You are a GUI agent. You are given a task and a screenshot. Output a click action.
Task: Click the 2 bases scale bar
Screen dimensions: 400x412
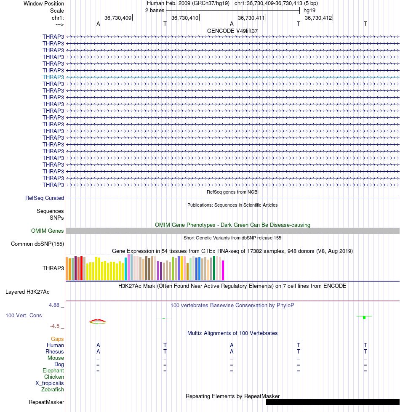pos(233,11)
